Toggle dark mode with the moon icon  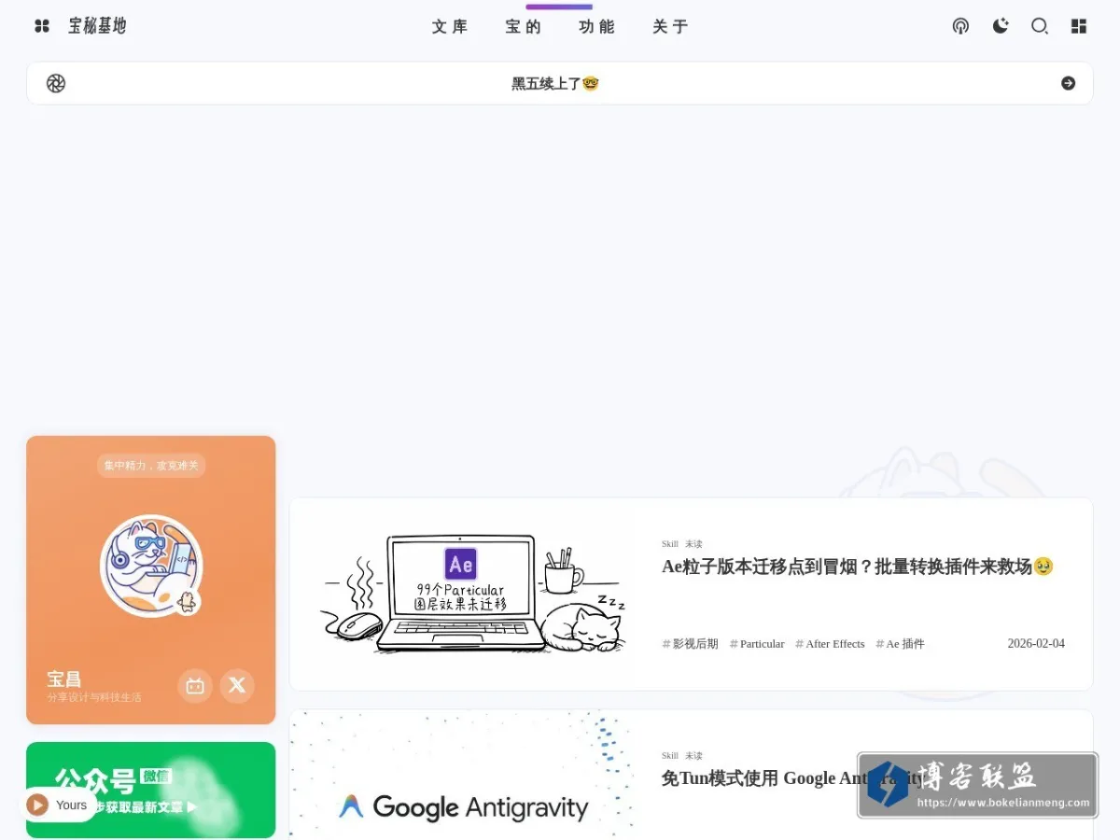pos(1001,26)
